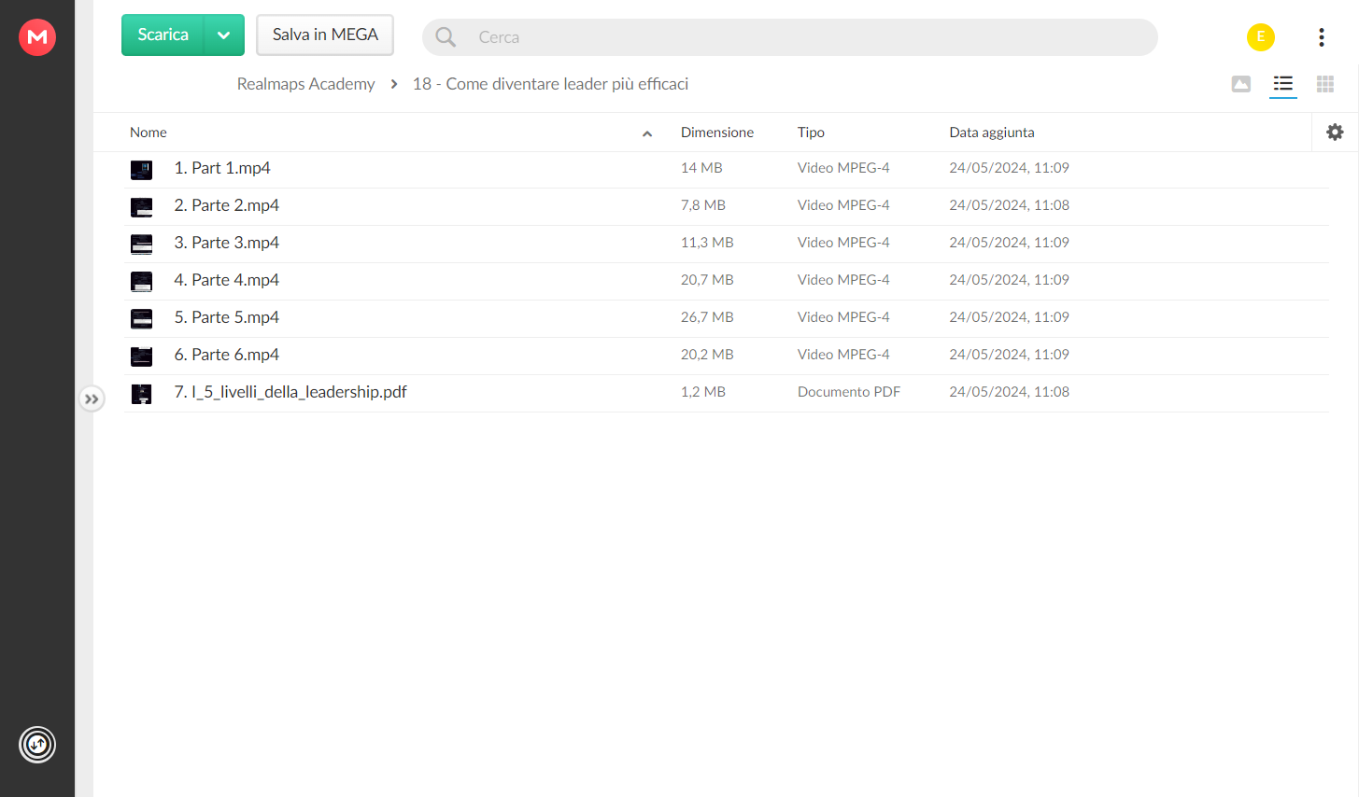Image resolution: width=1359 pixels, height=797 pixels.
Task: Open the Scarica dropdown arrow
Action: point(224,35)
